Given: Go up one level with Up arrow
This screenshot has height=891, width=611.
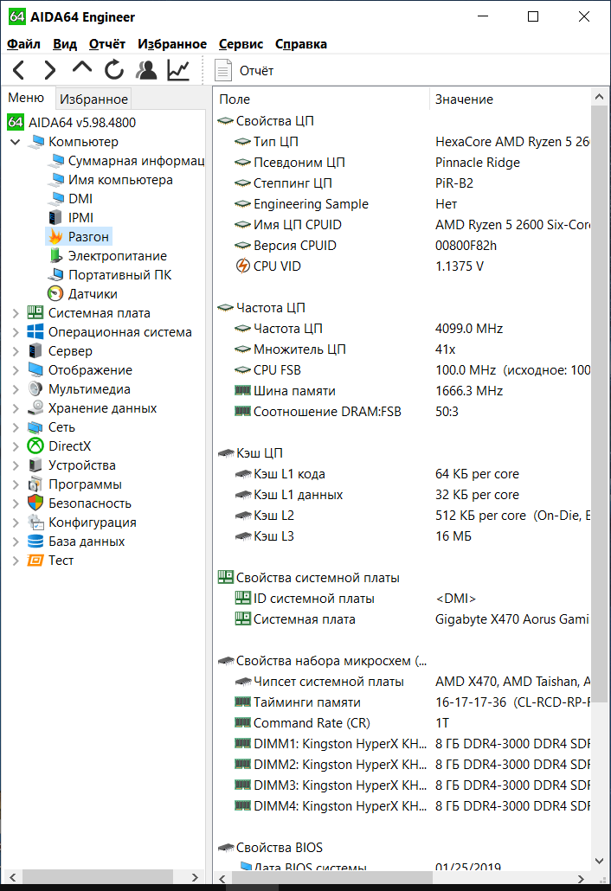Looking at the screenshot, I should [82, 69].
